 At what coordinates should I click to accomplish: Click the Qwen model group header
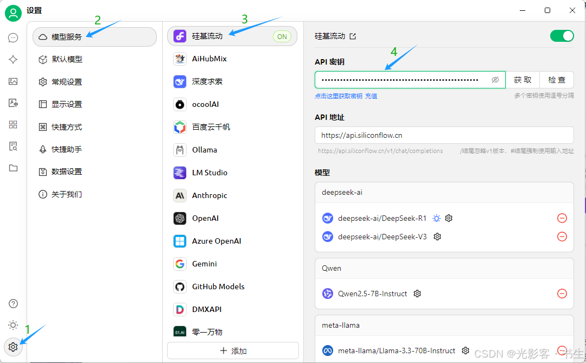point(444,269)
